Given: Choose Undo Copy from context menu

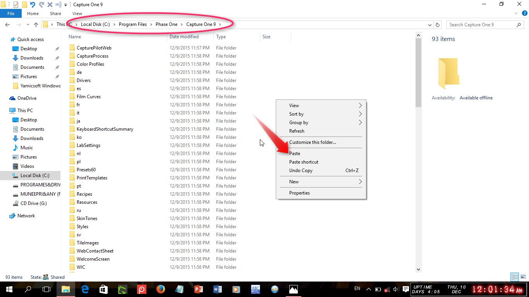Looking at the screenshot, I should (321, 171).
